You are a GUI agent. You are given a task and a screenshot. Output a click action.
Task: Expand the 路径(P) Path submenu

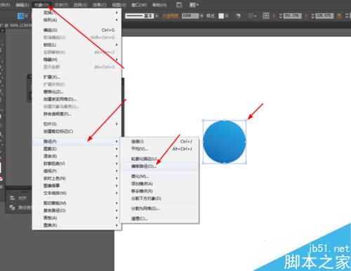coord(77,141)
